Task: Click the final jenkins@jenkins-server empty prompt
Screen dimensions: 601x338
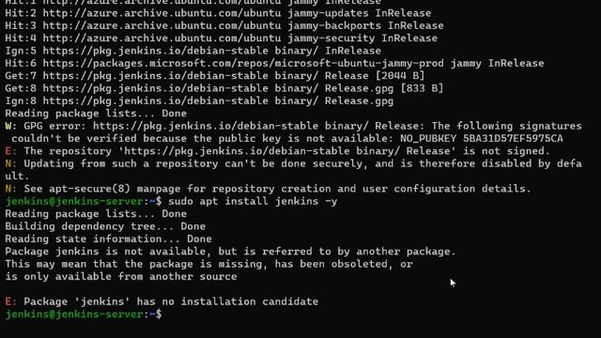Action: click(84, 315)
